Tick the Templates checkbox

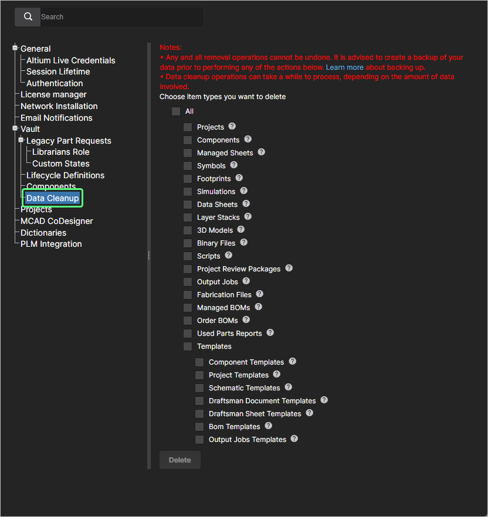[x=188, y=346]
